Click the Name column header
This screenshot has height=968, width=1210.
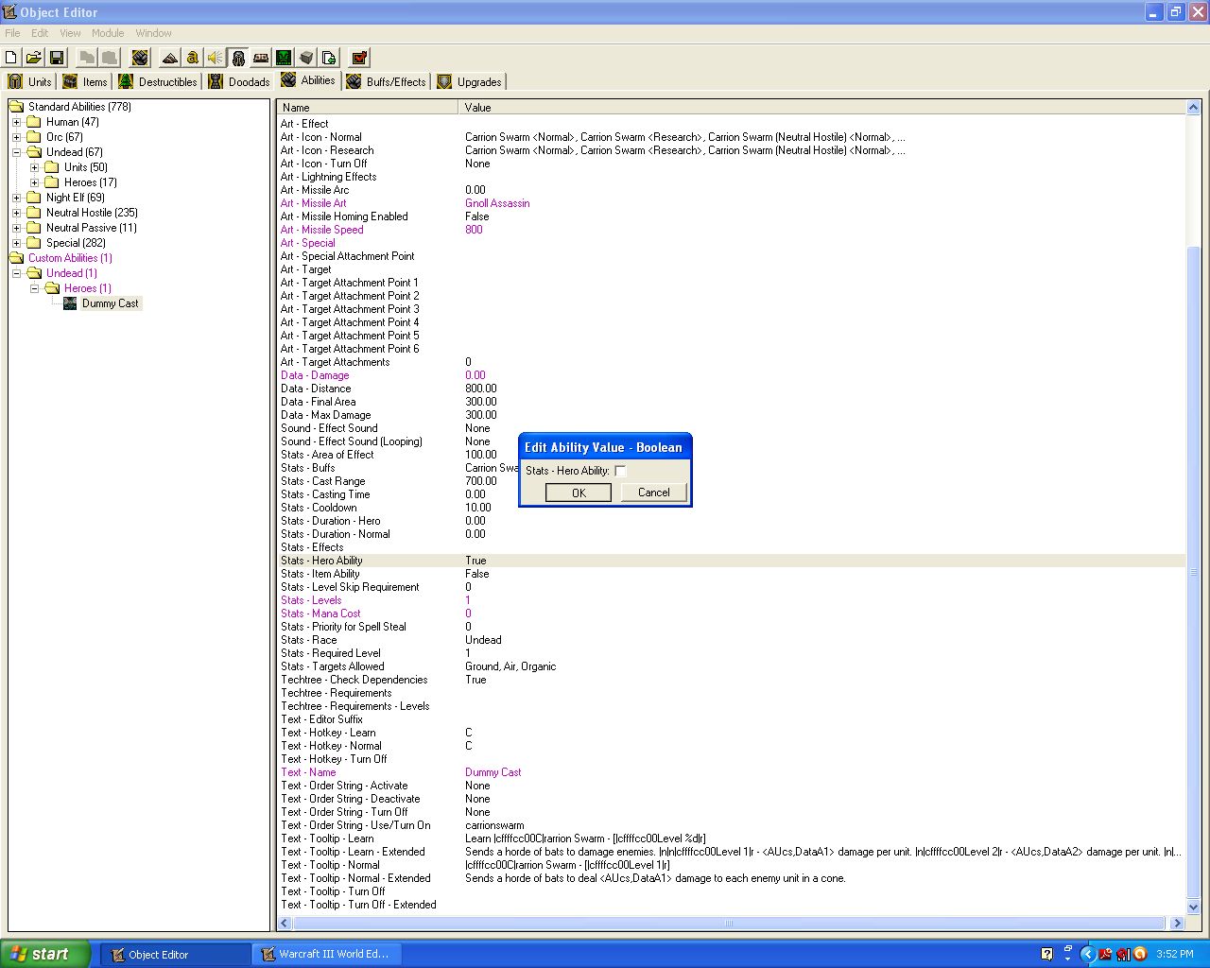[x=368, y=108]
